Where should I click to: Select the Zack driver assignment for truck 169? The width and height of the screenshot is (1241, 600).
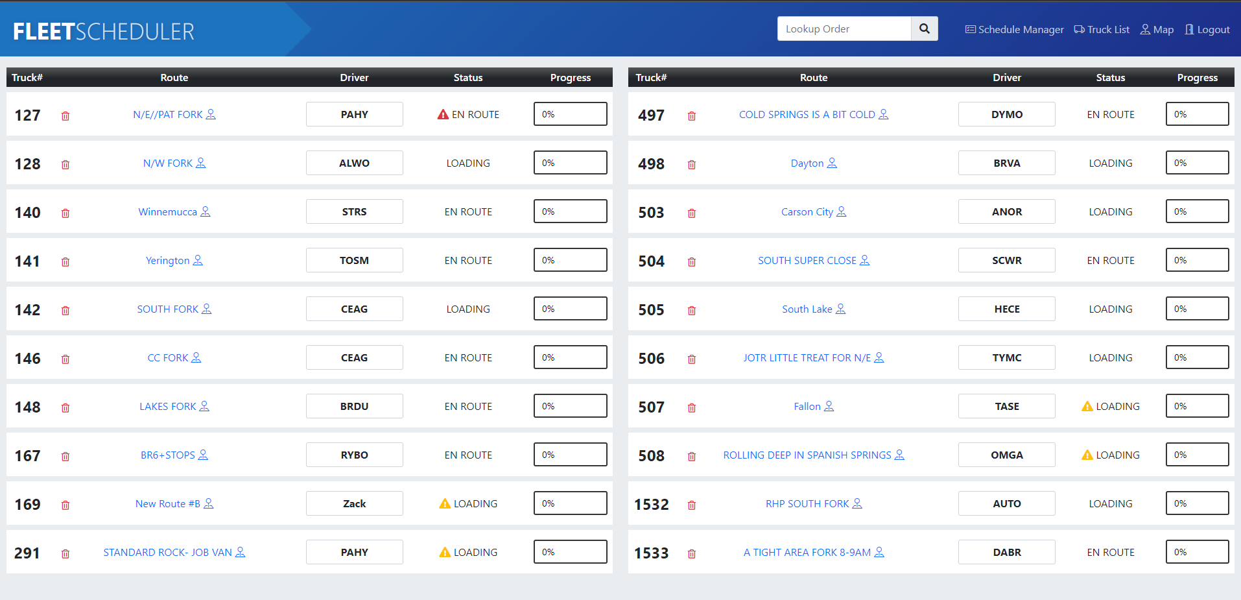tap(354, 503)
